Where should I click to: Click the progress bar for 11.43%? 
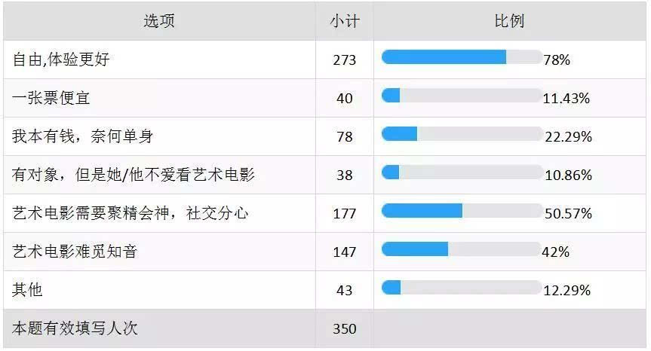pyautogui.click(x=462, y=96)
